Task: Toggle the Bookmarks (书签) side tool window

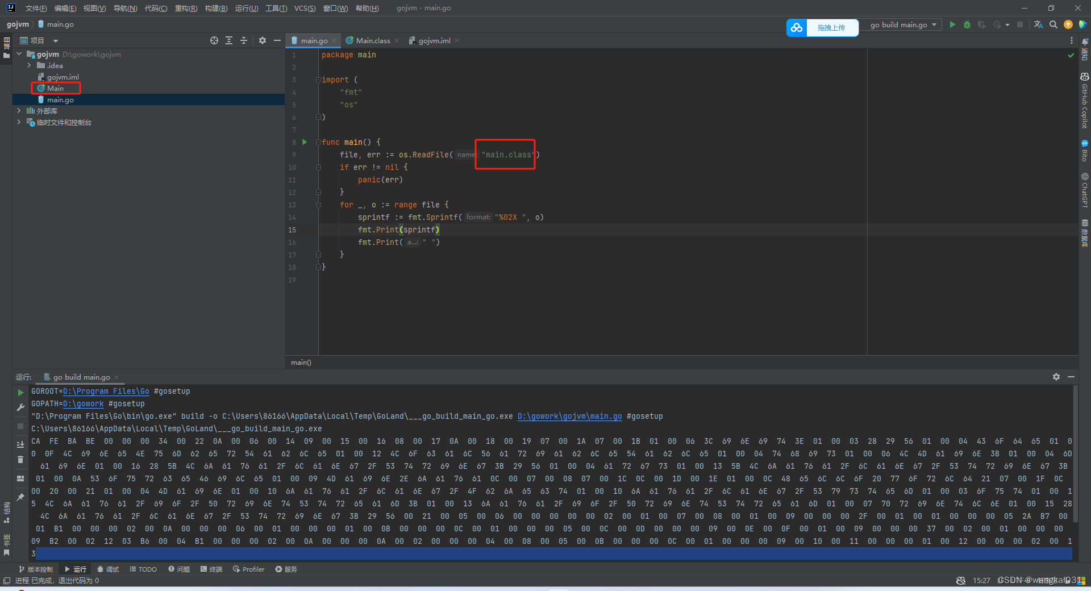Action: point(7,544)
